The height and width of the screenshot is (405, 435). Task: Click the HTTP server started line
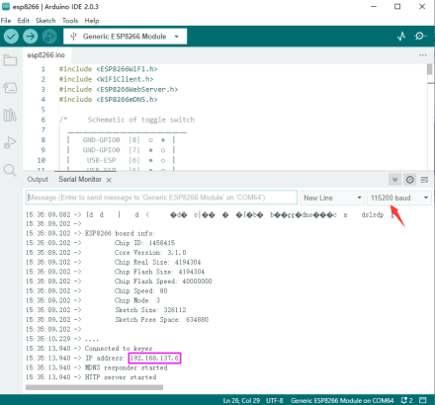(121, 377)
